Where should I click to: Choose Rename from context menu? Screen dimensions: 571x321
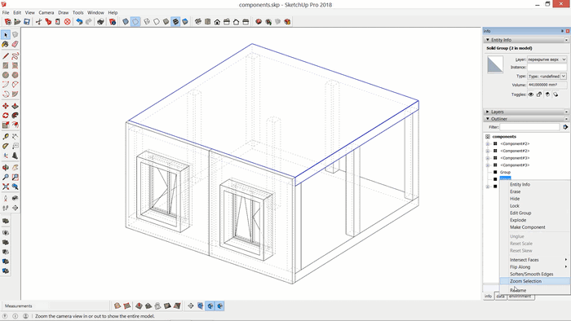coord(534,290)
